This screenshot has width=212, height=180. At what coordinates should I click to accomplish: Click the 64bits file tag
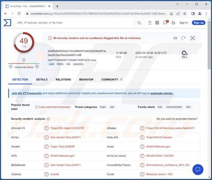coord(60,64)
